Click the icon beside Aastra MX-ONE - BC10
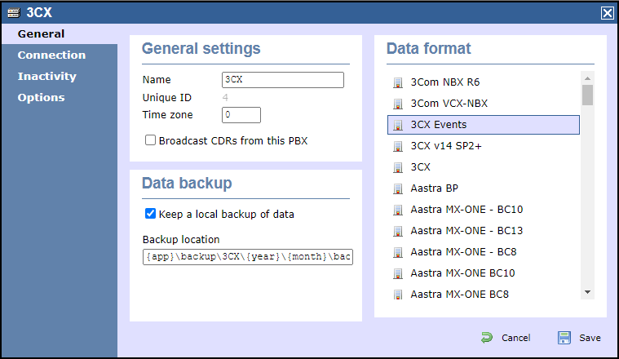Image resolution: width=619 pixels, height=359 pixels. coord(398,211)
